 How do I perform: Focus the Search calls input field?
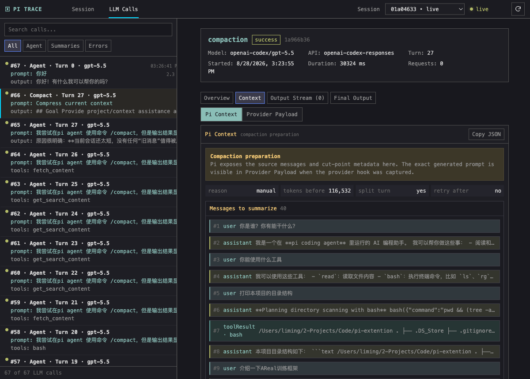coord(88,30)
